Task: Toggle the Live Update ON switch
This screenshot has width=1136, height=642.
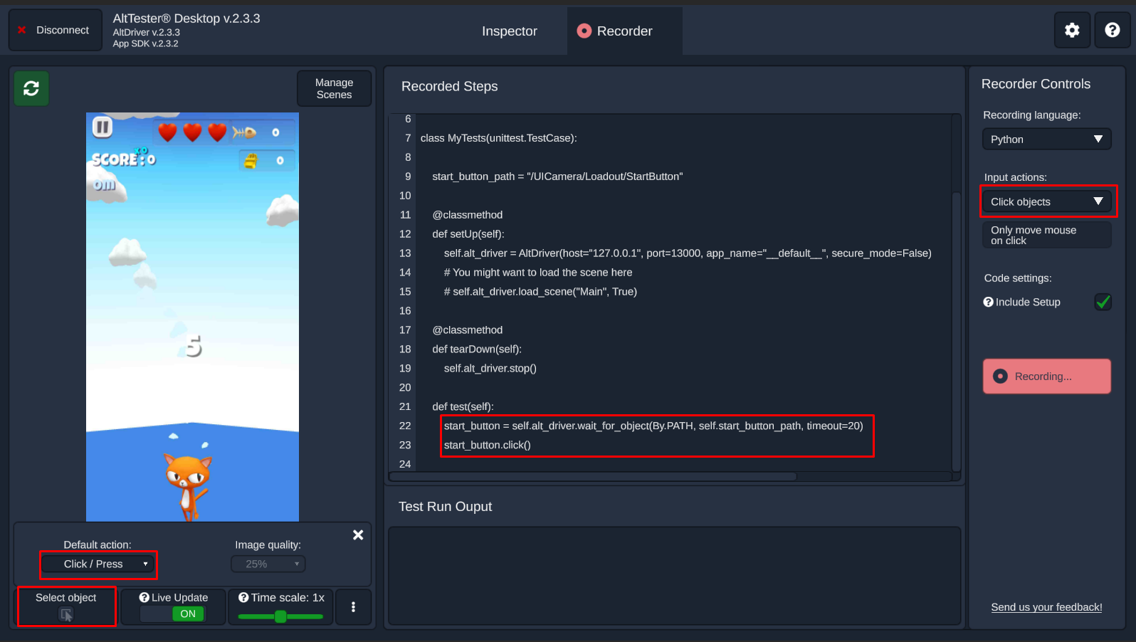Action: [x=173, y=614]
